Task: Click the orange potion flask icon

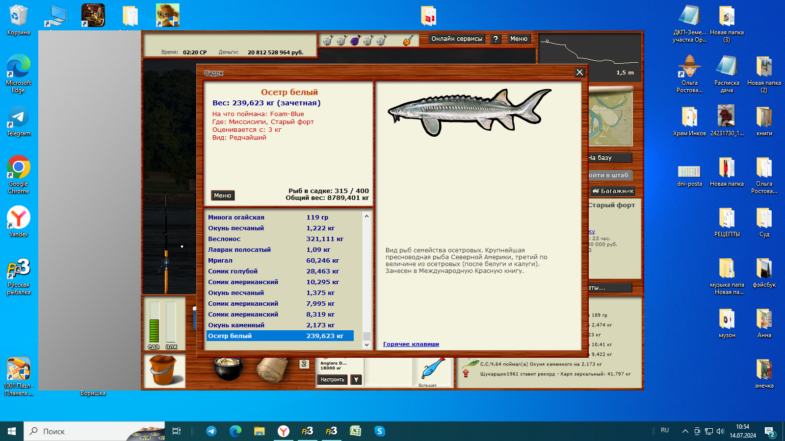Action: [x=408, y=41]
